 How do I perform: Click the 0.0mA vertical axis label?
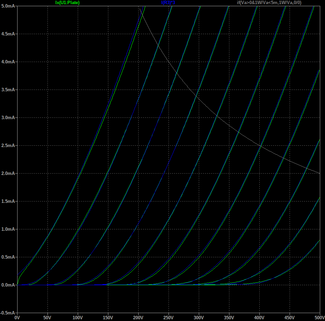tap(8, 285)
